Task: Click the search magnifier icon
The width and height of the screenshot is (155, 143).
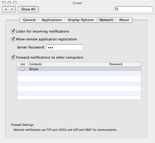Action: tap(117, 9)
